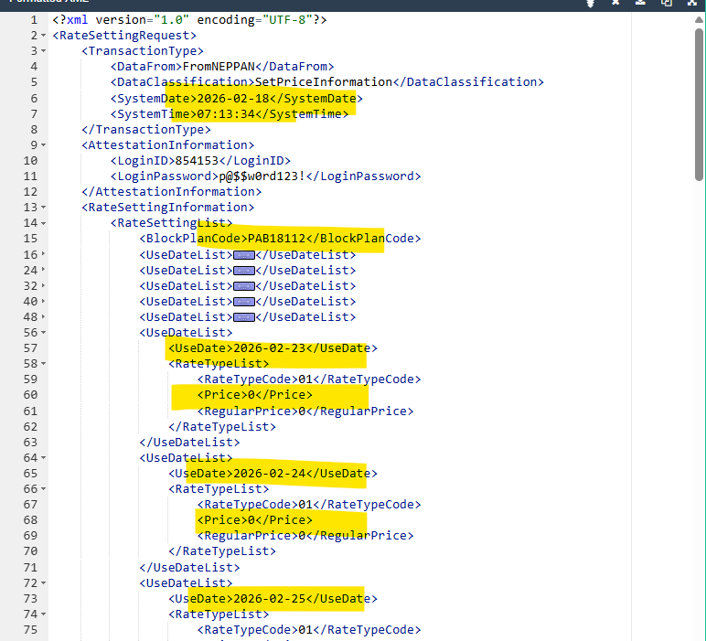
Task: Collapse RateTypeList fold arrow at line 58
Action: [x=43, y=363]
